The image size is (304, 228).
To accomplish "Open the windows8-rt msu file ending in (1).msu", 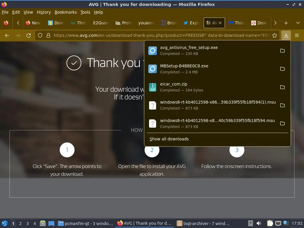I will [x=211, y=105].
